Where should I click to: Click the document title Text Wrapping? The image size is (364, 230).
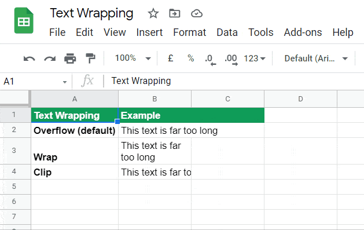click(x=91, y=13)
